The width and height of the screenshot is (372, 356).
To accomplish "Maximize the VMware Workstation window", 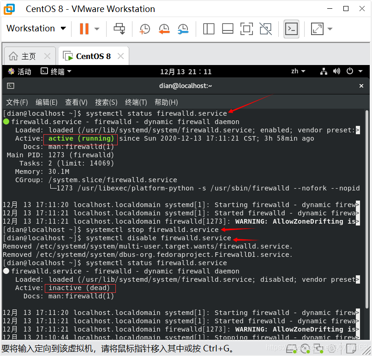I will click(346, 9).
